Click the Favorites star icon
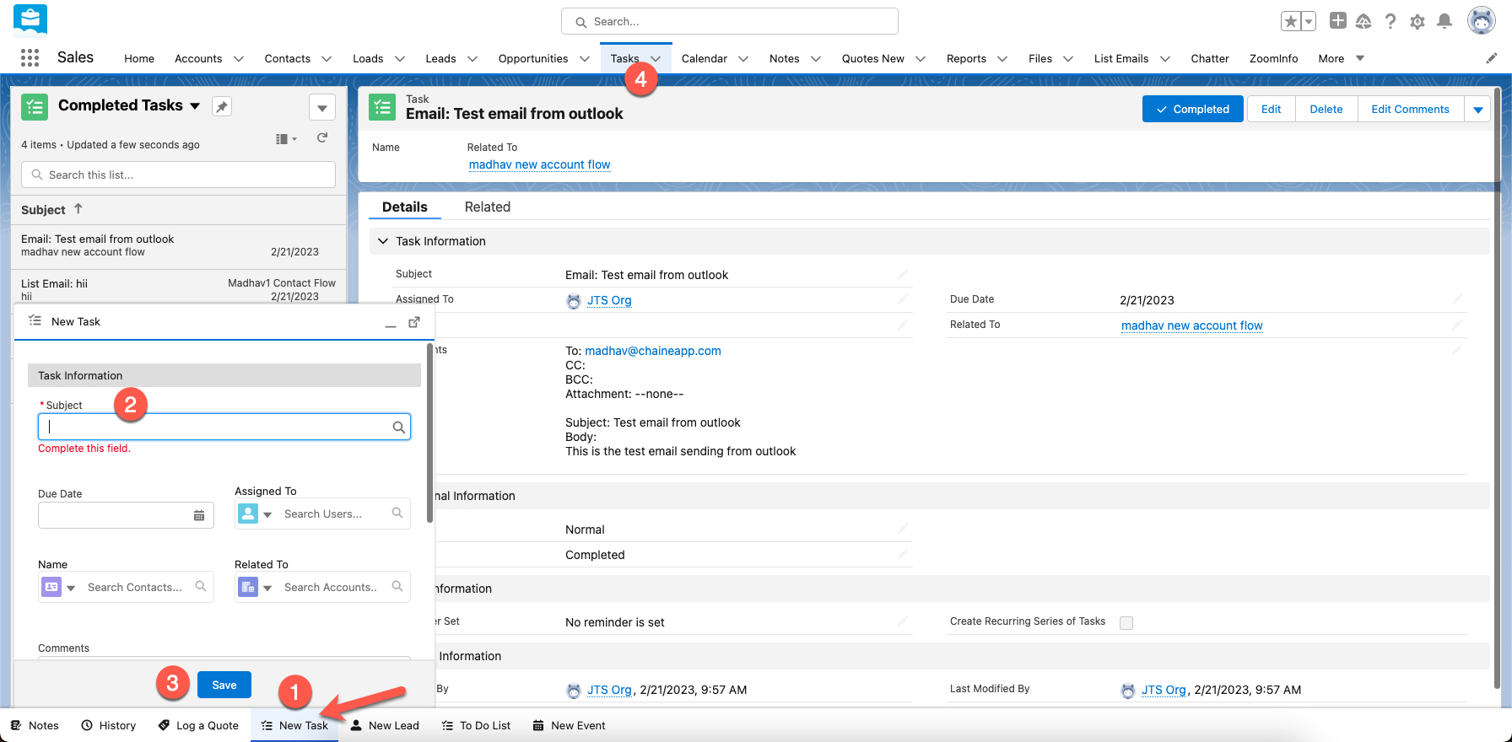This screenshot has height=742, width=1512. click(1290, 22)
